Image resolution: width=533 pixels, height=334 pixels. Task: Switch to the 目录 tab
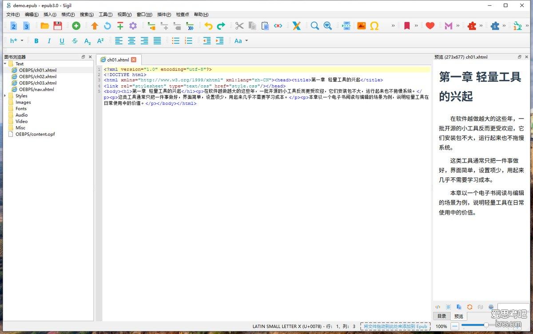point(442,316)
